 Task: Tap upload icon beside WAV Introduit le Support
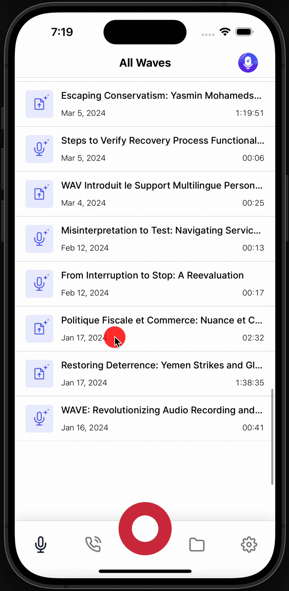(39, 194)
